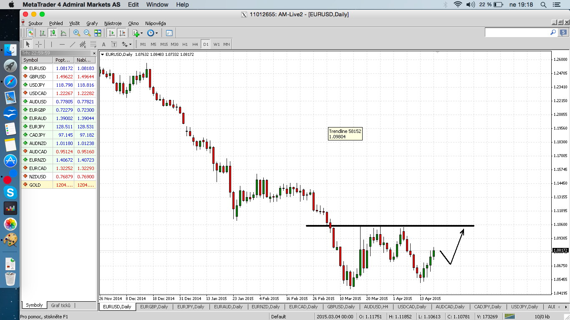Switch to the GBPUSD,Daily chart tab
This screenshot has width=570, height=320.
click(x=340, y=307)
